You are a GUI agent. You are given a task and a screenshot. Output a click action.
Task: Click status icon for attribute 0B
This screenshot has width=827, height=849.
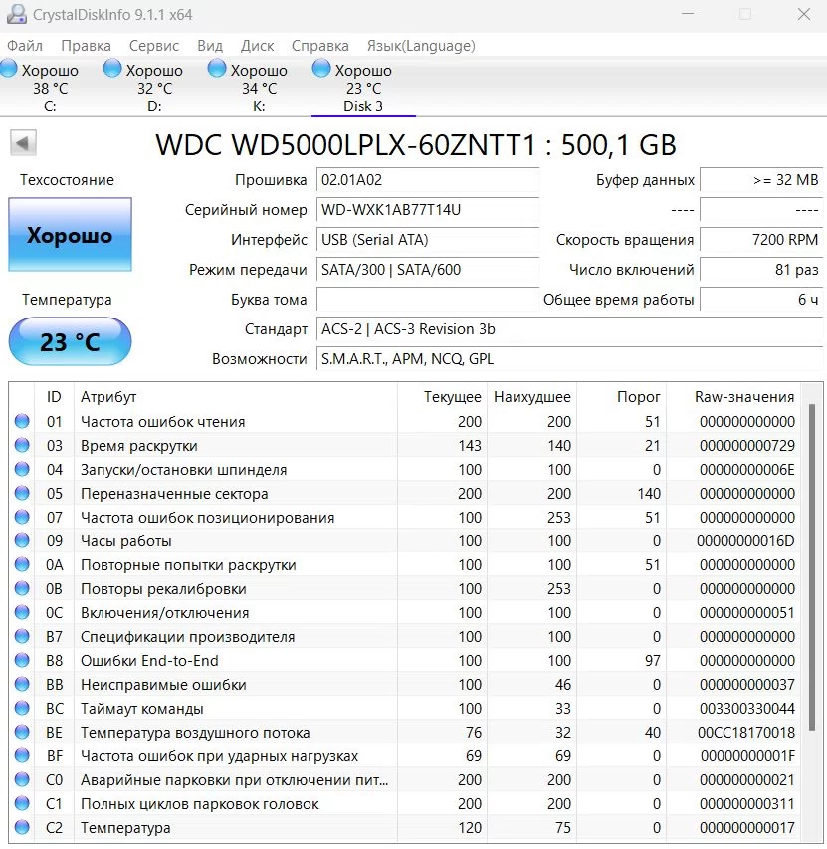(22, 588)
